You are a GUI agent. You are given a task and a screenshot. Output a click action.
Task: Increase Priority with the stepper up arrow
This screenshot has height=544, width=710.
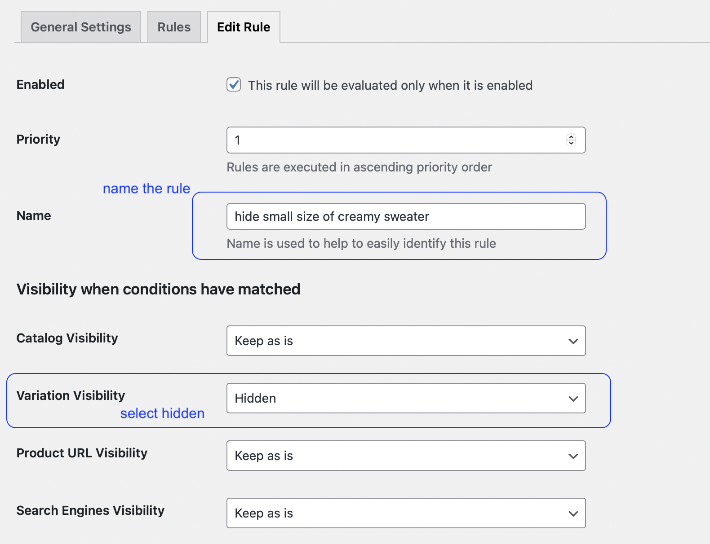(x=571, y=137)
